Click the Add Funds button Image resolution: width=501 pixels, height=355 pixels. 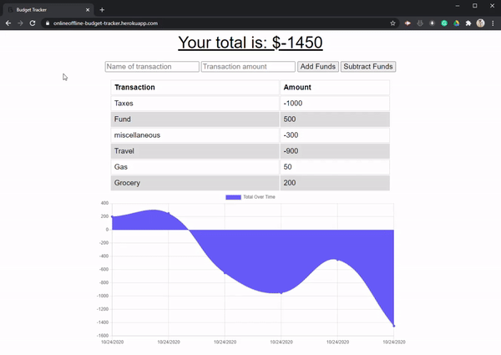pos(317,67)
